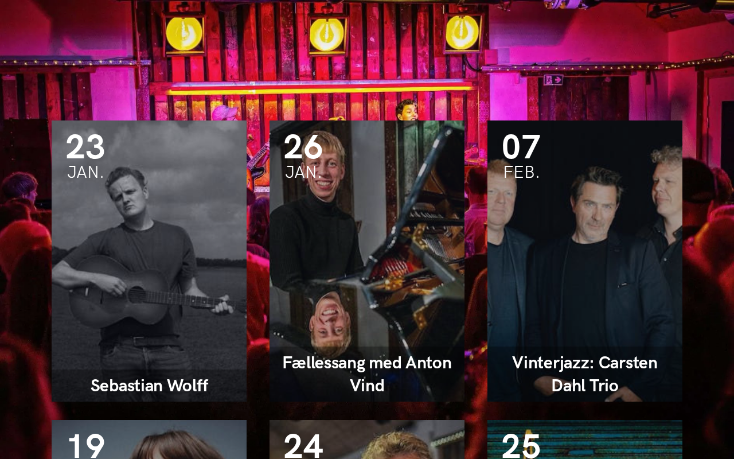Click the upside-down reflected face in the piano
The height and width of the screenshot is (459, 734).
330,321
